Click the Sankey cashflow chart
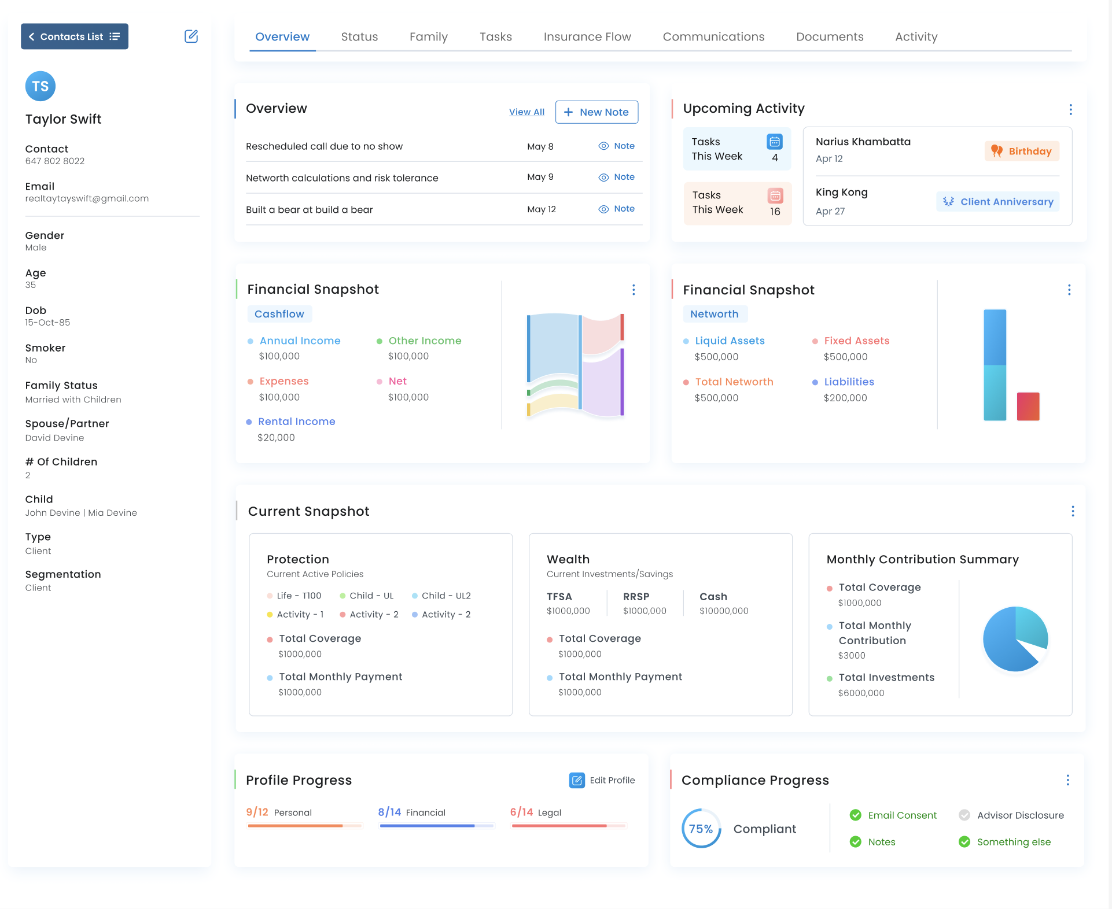1112x909 pixels. point(575,365)
